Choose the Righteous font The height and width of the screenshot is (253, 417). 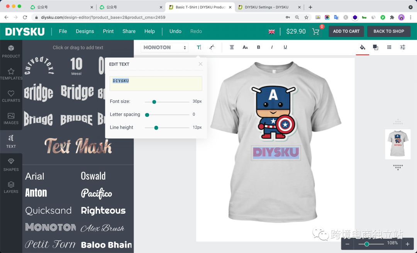pyautogui.click(x=103, y=211)
